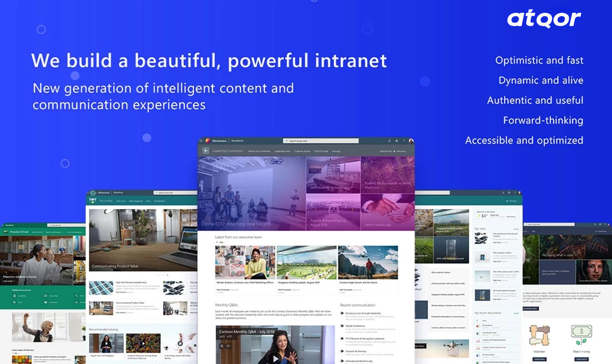The width and height of the screenshot is (612, 364).
Task: Open Product Release Wrap-Up August 2019 tile
Action: 333,212
